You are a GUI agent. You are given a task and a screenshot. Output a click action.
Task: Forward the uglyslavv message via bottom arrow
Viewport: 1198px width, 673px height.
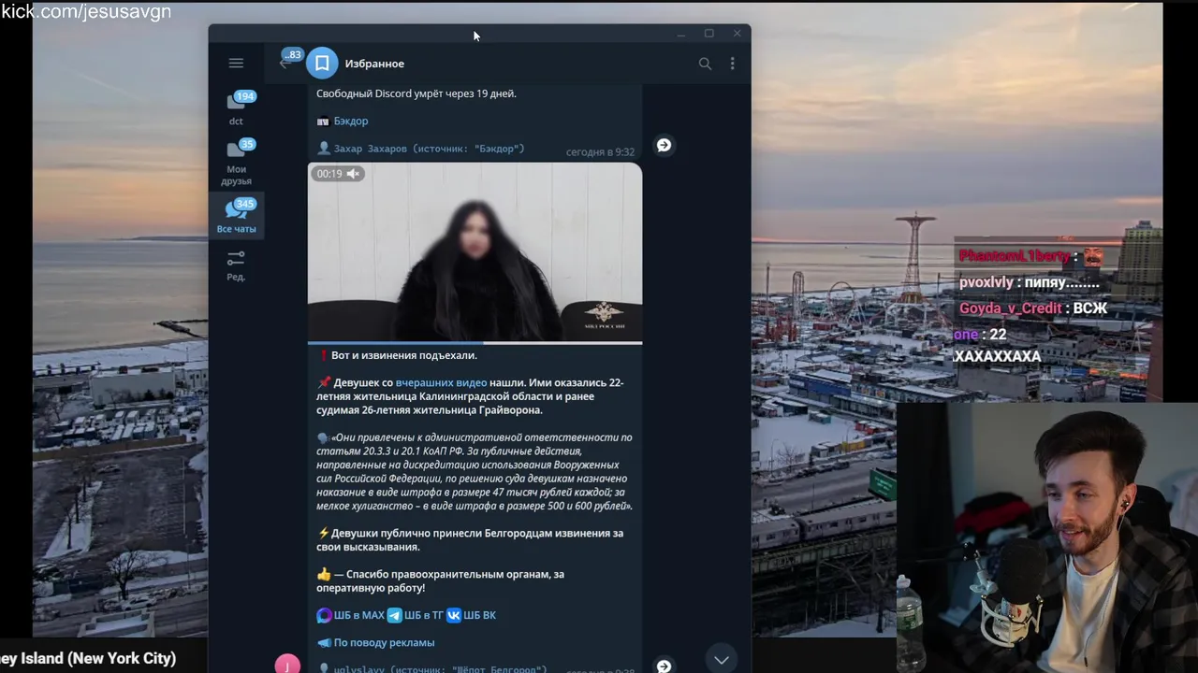point(664,666)
